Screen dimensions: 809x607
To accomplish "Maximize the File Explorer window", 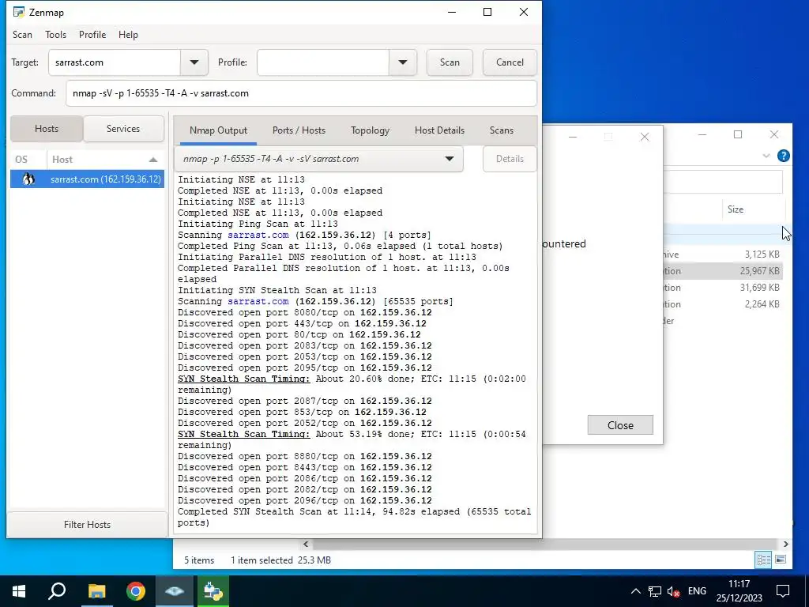I will [738, 134].
